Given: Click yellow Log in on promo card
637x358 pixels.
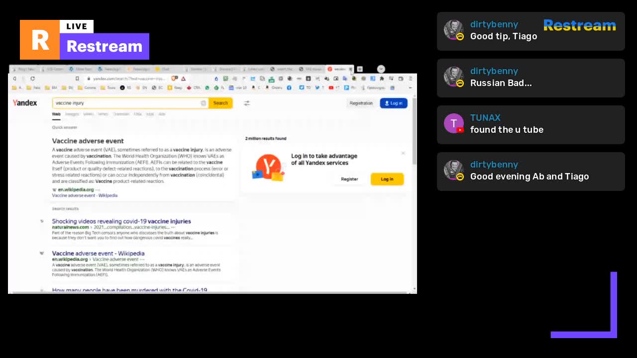Looking at the screenshot, I should coord(387,179).
